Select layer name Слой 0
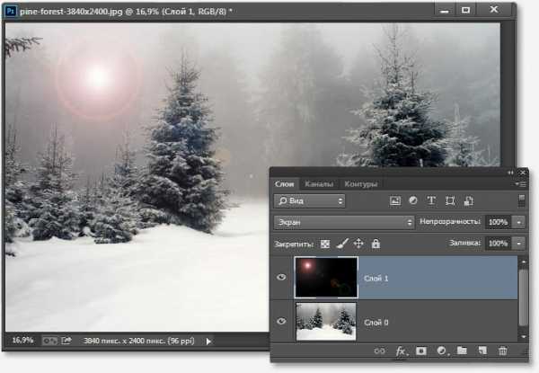The width and height of the screenshot is (539, 373). 376,323
